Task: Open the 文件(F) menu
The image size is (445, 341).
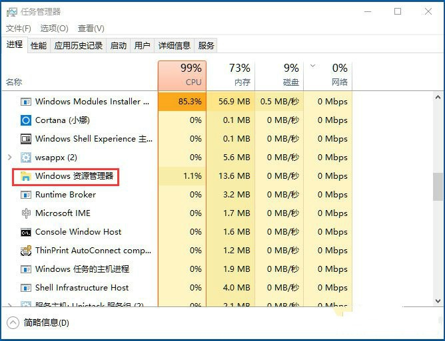Action: coord(19,29)
